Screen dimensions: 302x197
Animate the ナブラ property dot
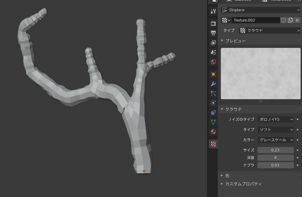[x=298, y=165]
